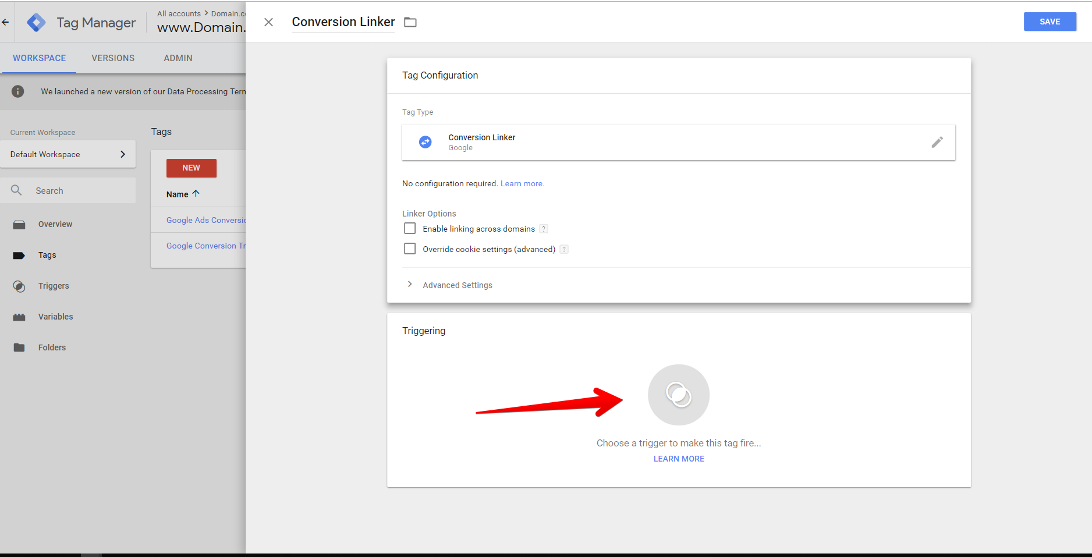This screenshot has width=1092, height=557.
Task: Switch to the ADMIN tab
Action: coord(178,58)
